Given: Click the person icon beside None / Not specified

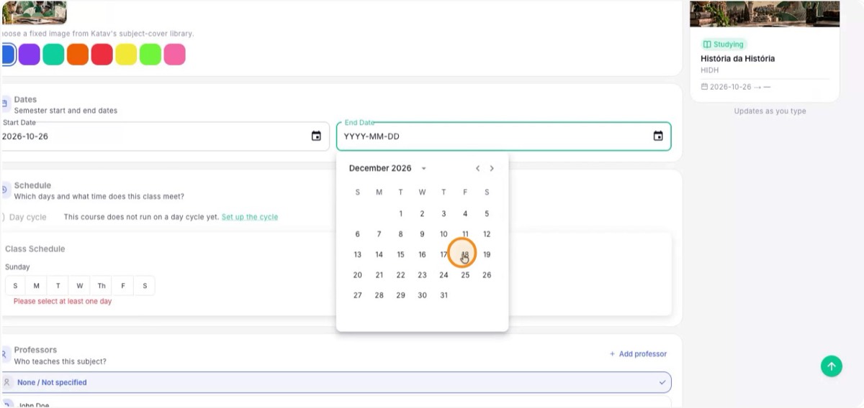Looking at the screenshot, I should tap(7, 382).
